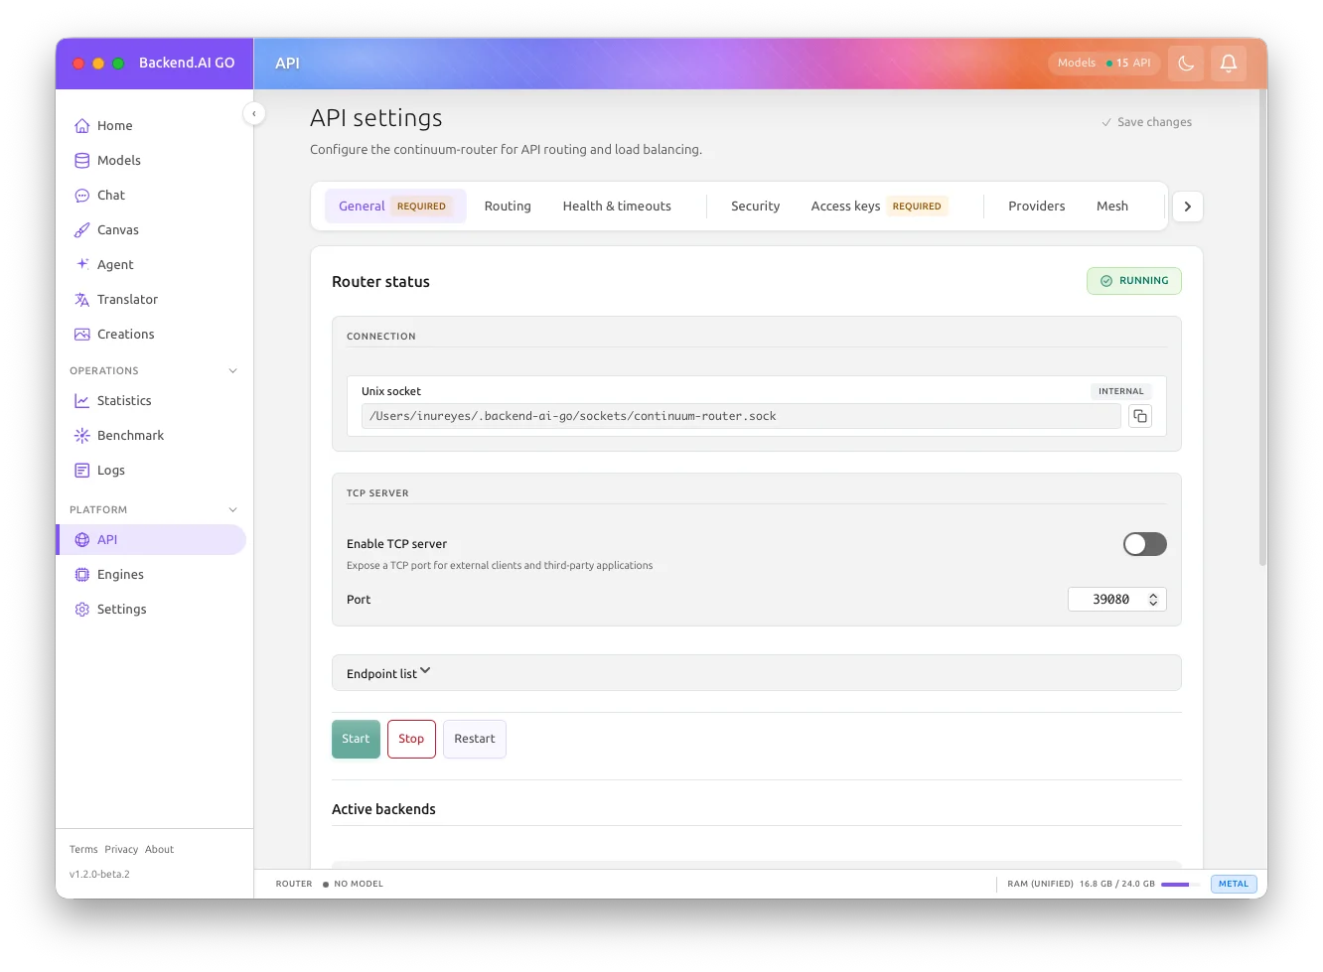Expand the Endpoint list
1323x972 pixels.
coord(387,672)
